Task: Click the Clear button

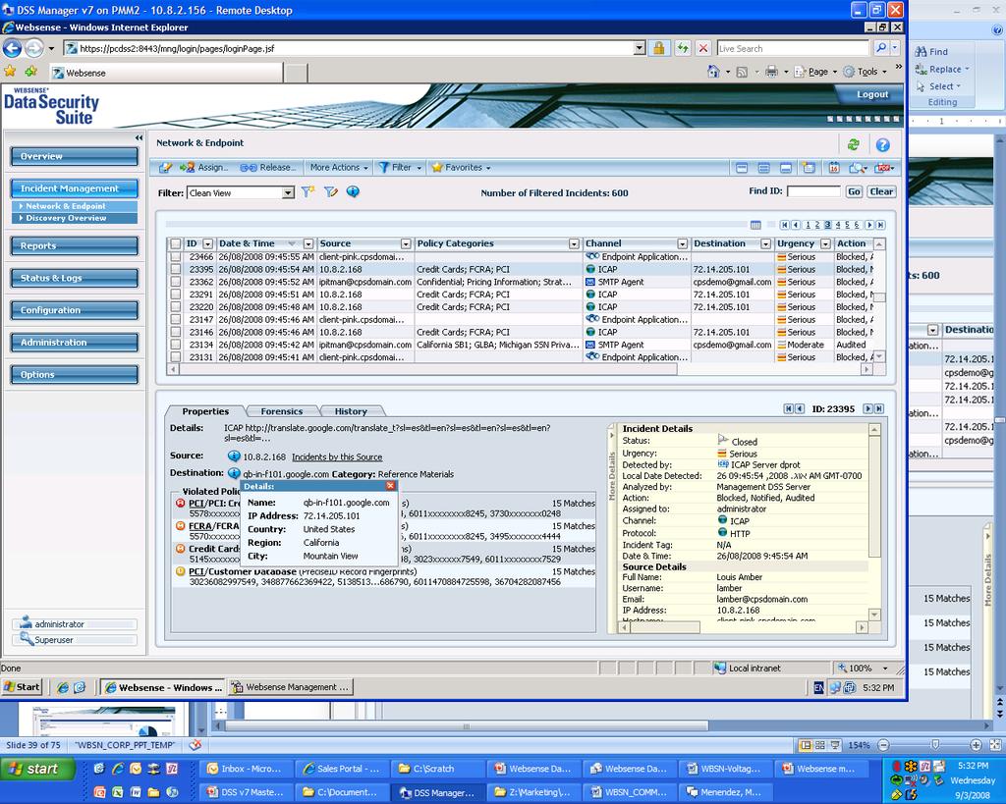Action: point(881,191)
